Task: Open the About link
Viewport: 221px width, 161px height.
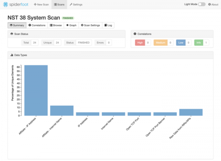Action: (x=213, y=4)
